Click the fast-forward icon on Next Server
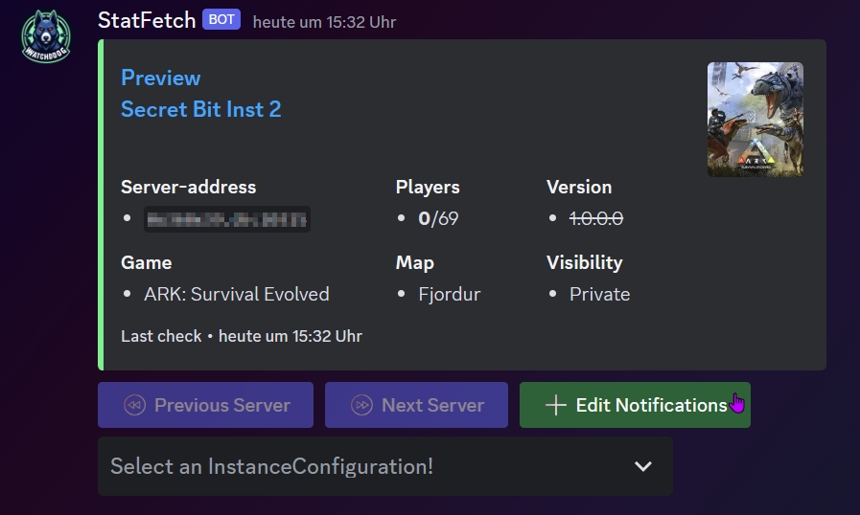The height and width of the screenshot is (515, 860). (x=361, y=405)
